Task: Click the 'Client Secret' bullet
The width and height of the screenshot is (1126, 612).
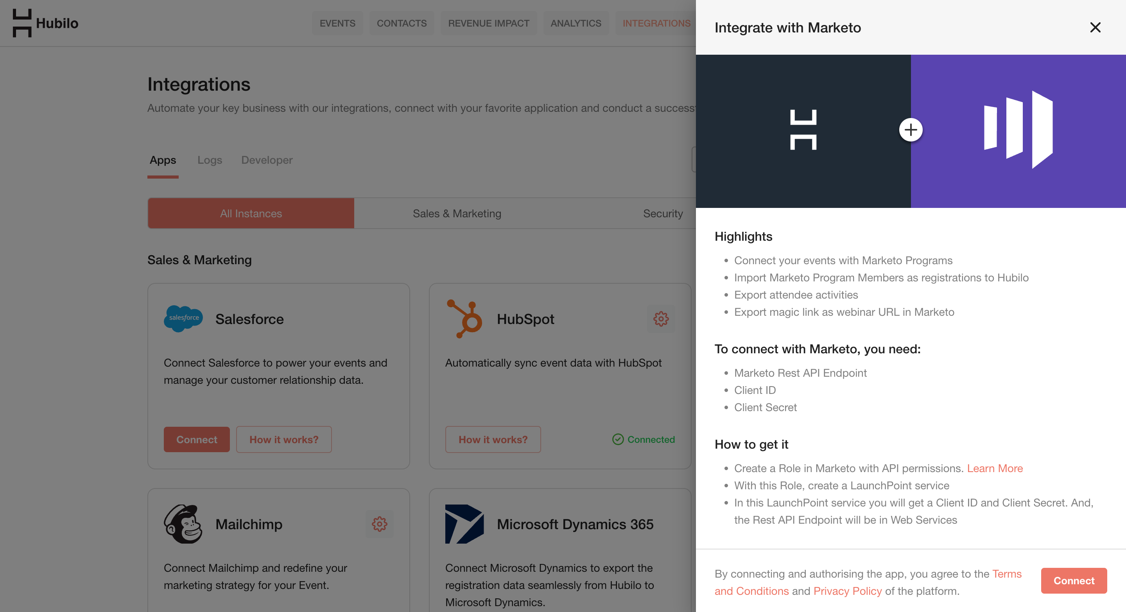Action: pyautogui.click(x=765, y=407)
